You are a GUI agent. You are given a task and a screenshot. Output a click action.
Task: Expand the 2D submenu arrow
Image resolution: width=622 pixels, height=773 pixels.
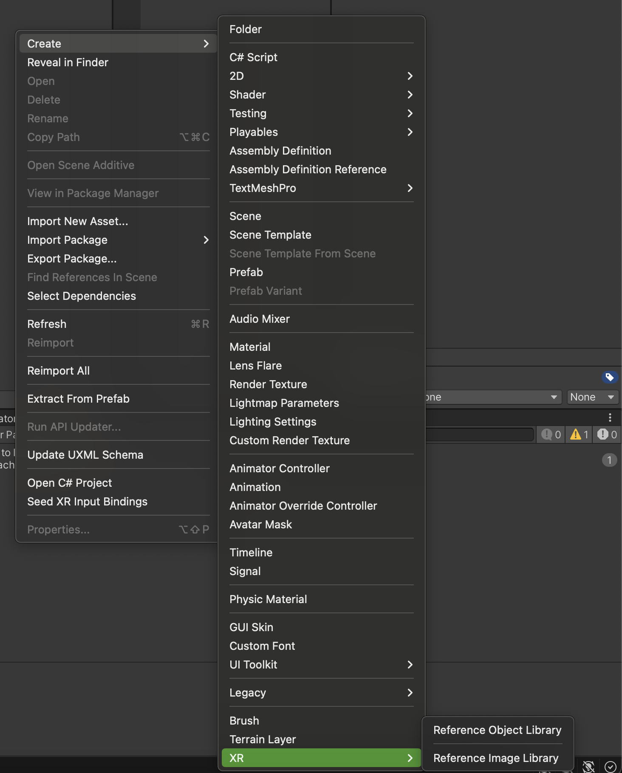[x=410, y=76]
